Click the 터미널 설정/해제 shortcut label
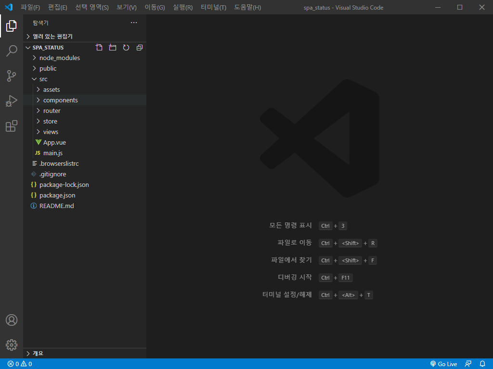493x369 pixels. click(287, 295)
